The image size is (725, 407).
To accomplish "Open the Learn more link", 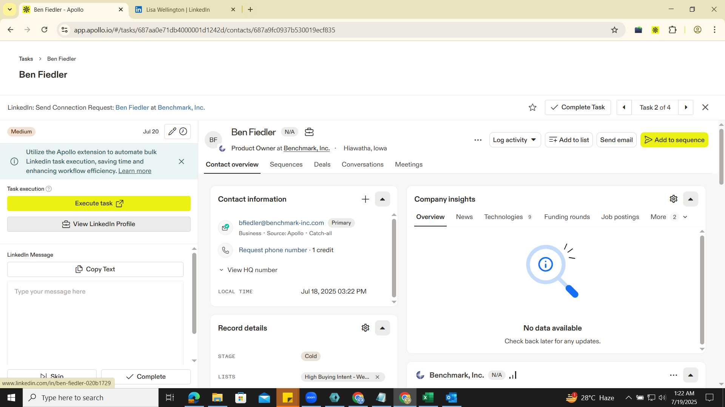I will [x=135, y=171].
